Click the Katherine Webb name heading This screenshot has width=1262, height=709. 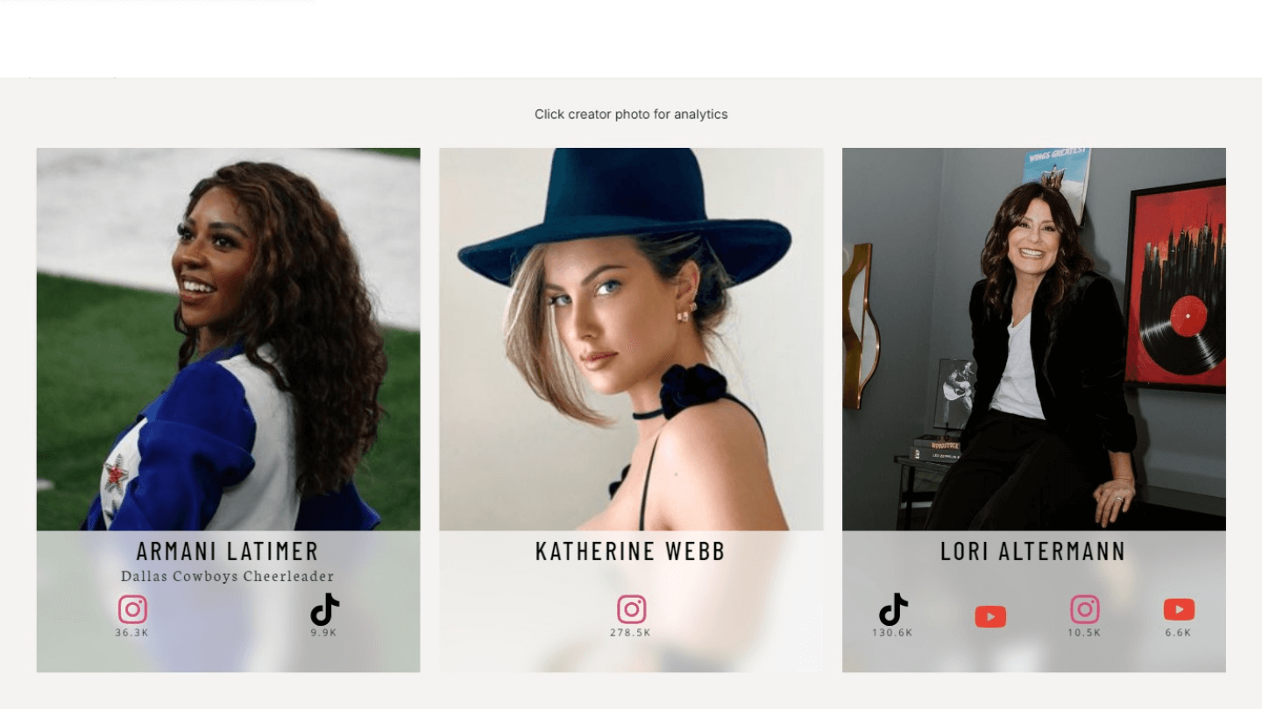tap(631, 551)
